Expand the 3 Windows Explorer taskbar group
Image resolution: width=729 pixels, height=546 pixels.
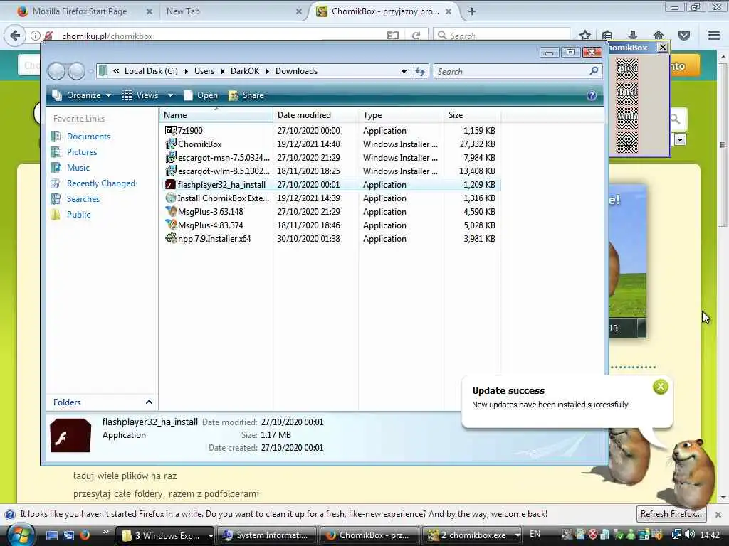click(211, 535)
